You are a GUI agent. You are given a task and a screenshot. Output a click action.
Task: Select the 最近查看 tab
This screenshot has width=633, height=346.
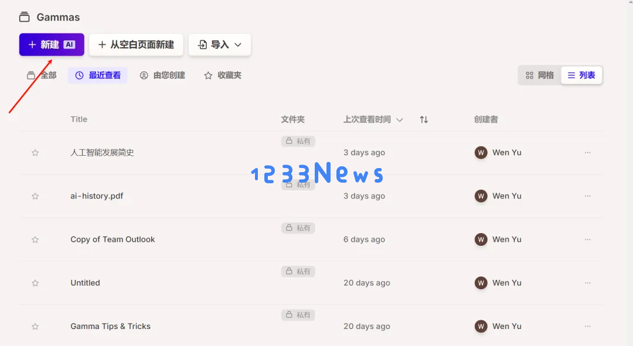click(x=98, y=76)
